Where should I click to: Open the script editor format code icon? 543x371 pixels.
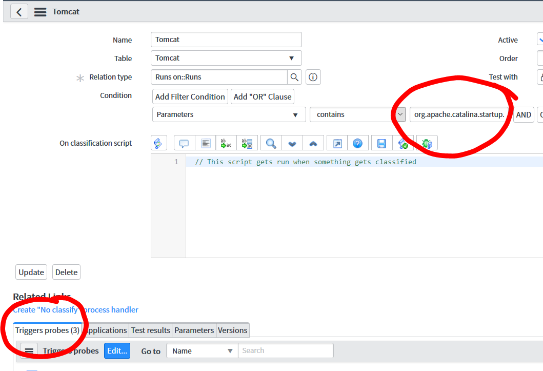pyautogui.click(x=206, y=142)
